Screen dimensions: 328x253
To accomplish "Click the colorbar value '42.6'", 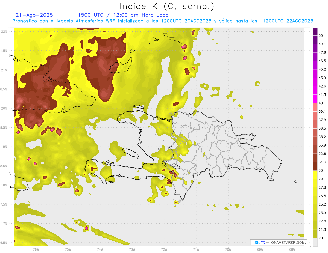I will 323,86.
